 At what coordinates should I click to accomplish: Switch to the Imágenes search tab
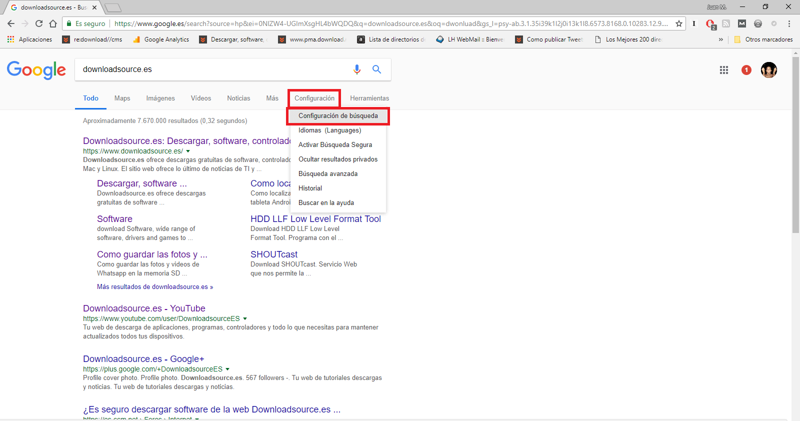pyautogui.click(x=160, y=98)
